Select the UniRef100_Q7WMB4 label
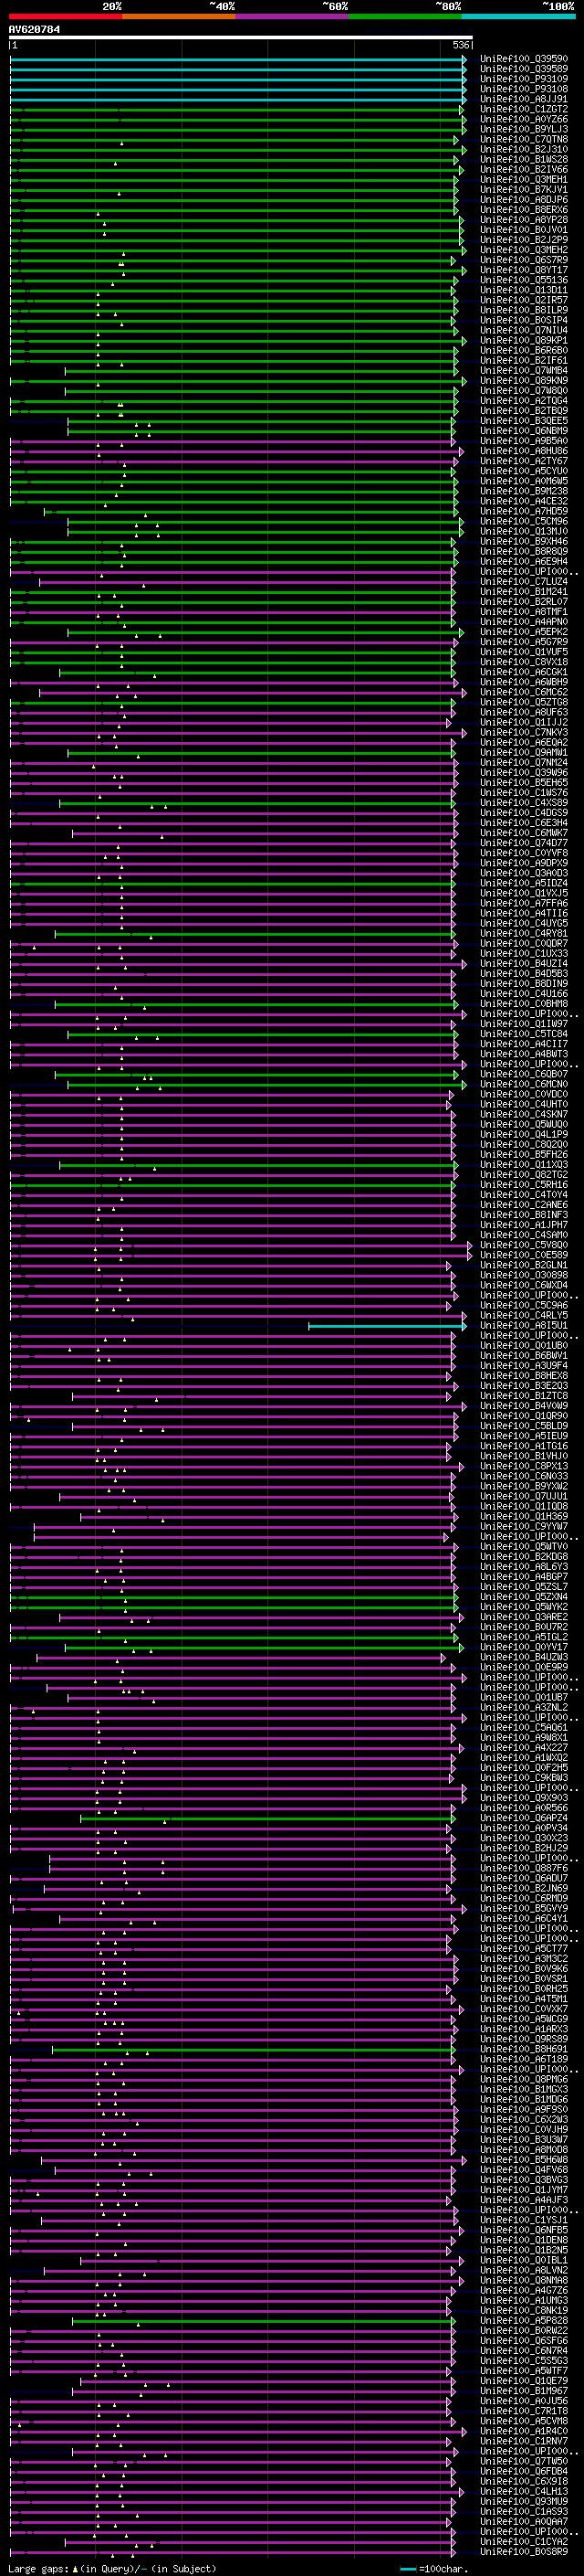This screenshot has height=2576, width=584. coord(523,371)
